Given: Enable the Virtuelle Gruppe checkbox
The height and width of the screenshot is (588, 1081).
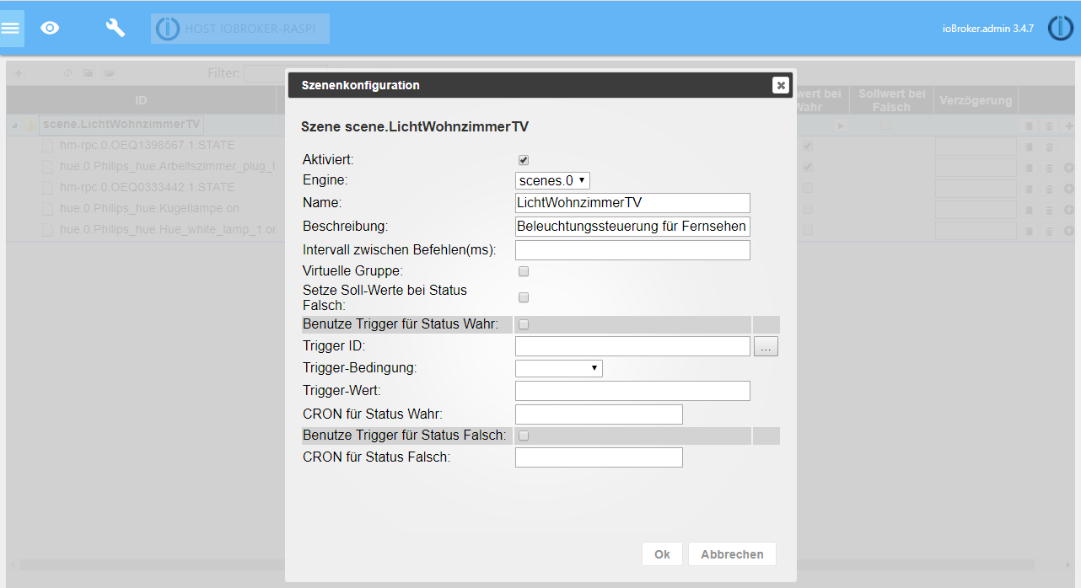Looking at the screenshot, I should [524, 271].
